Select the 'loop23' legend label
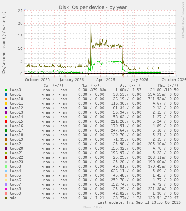 (16, 162)
